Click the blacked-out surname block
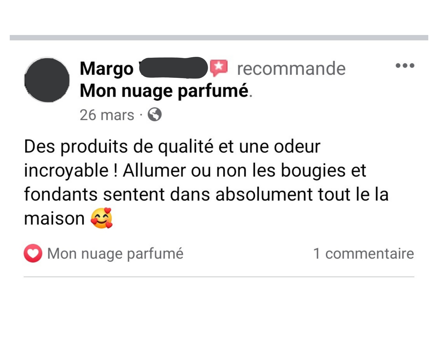Screen dimensions: 438x350 [x=174, y=68]
